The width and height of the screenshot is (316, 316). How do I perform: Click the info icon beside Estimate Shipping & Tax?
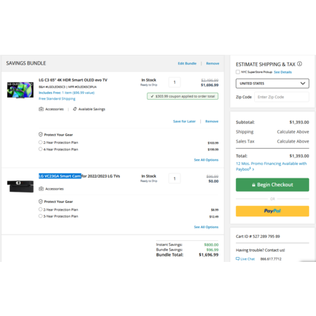coord(299,64)
